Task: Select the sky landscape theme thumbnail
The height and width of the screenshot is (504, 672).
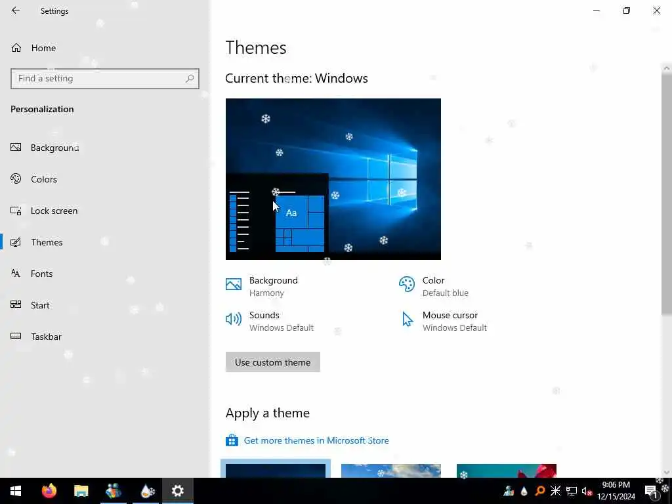Action: click(x=391, y=471)
